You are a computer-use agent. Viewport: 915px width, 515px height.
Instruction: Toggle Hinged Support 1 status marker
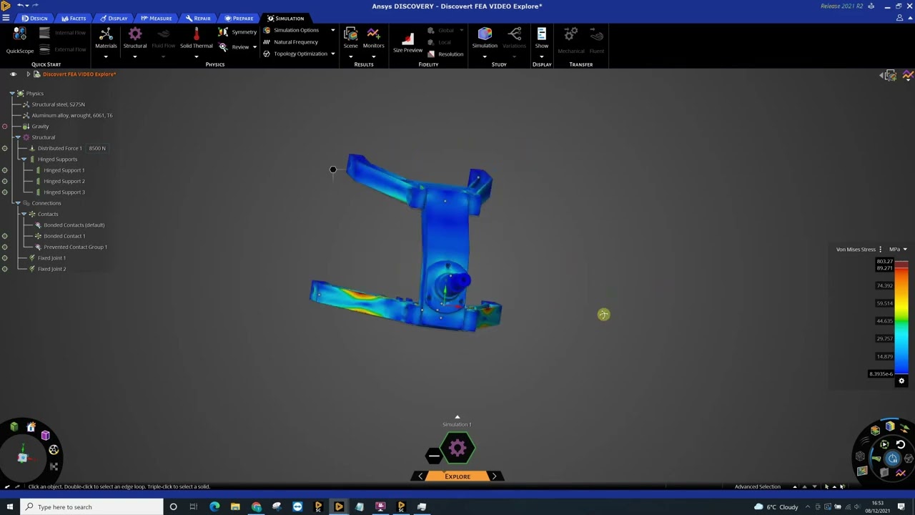(x=4, y=170)
